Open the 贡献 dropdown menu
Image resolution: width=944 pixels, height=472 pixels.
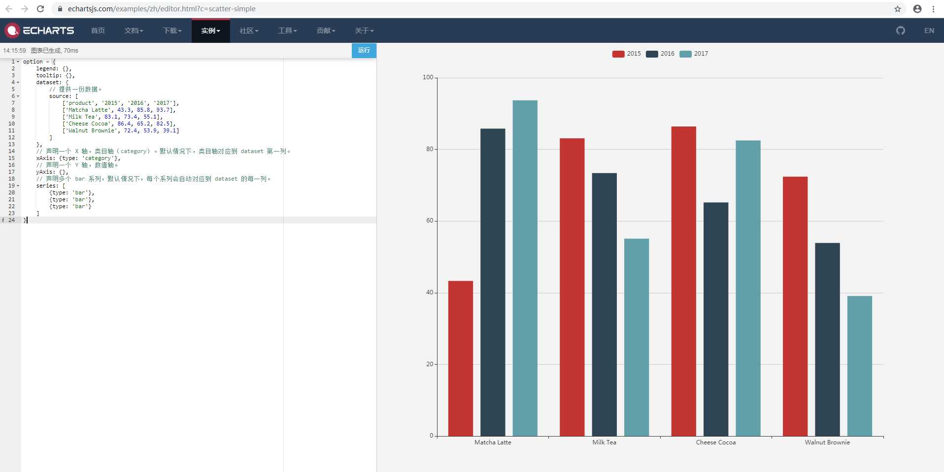pos(326,31)
